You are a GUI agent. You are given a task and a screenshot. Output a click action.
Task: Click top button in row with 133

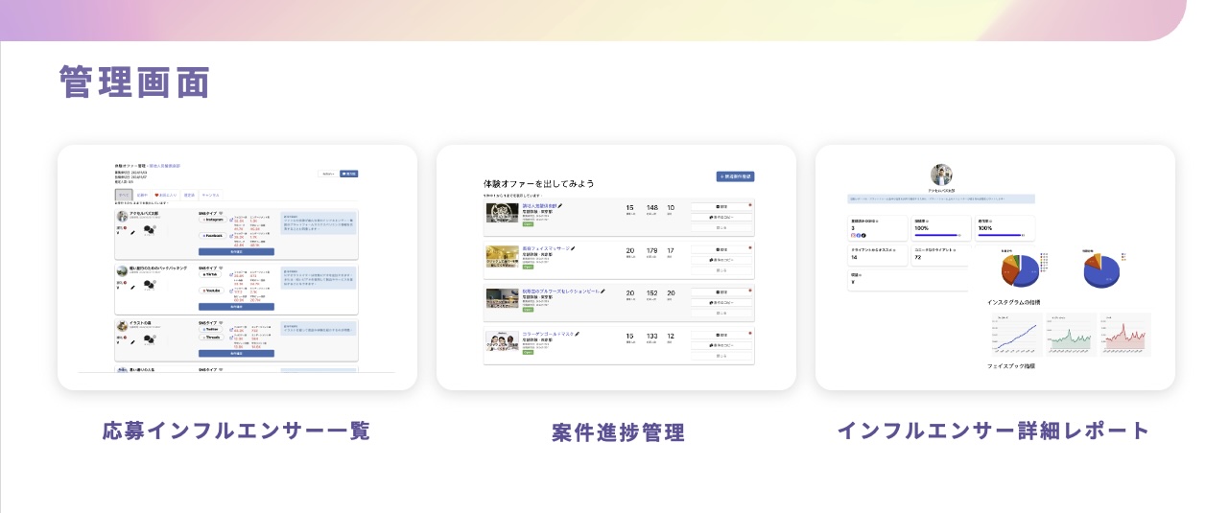(721, 335)
